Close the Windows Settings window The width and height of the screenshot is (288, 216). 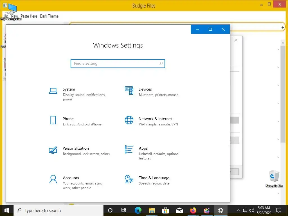point(223,29)
